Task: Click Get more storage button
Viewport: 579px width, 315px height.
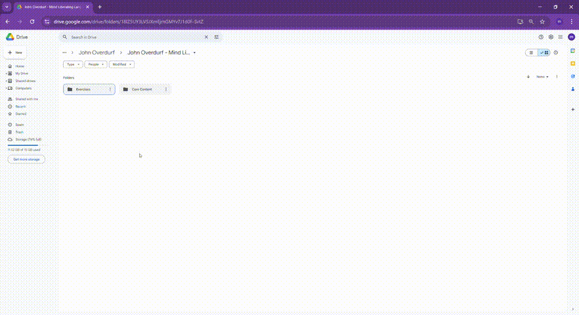Action: pyautogui.click(x=26, y=159)
